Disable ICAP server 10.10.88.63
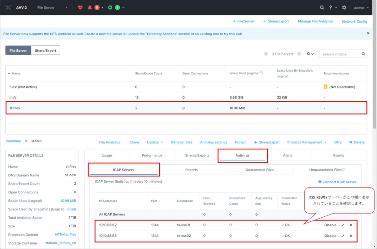 [x=330, y=236]
